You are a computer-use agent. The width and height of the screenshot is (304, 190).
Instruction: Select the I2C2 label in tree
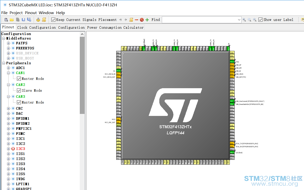coord(20,144)
